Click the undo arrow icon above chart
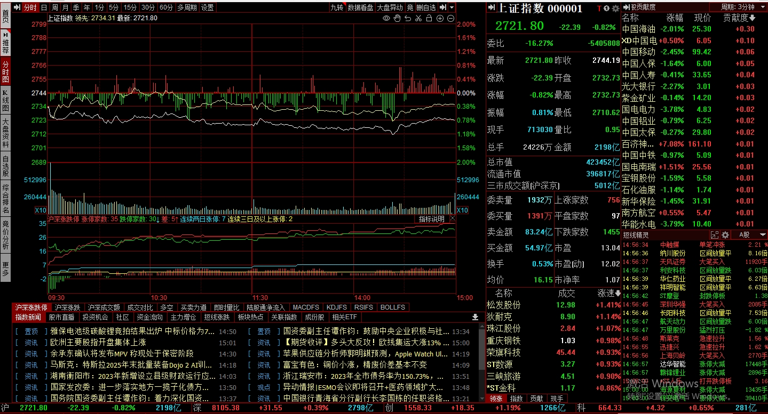This screenshot has height=414, width=768. point(408,18)
